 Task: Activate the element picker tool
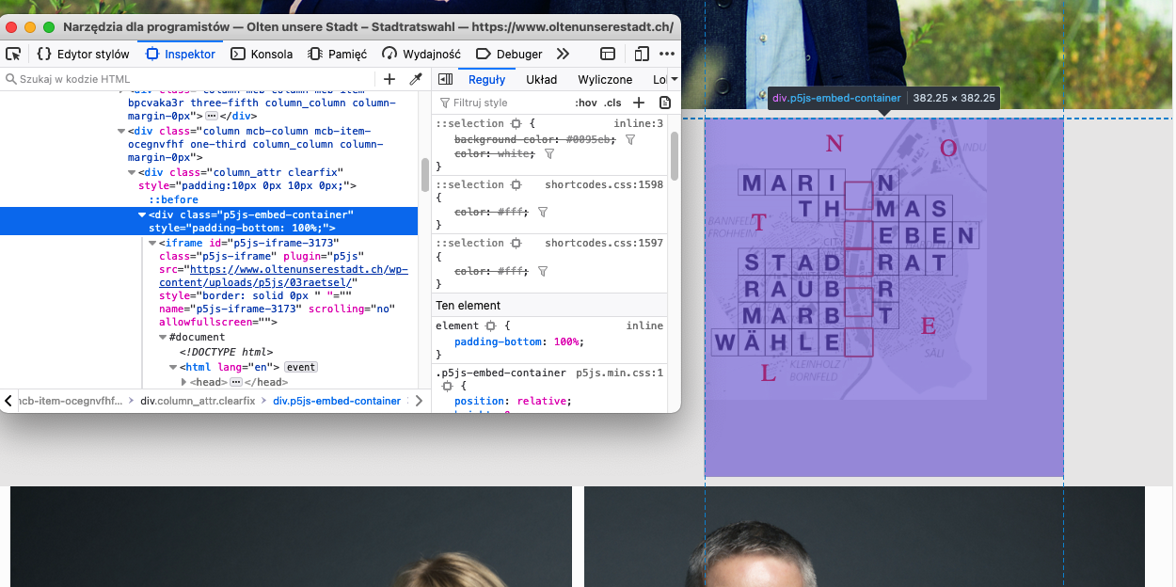click(13, 54)
